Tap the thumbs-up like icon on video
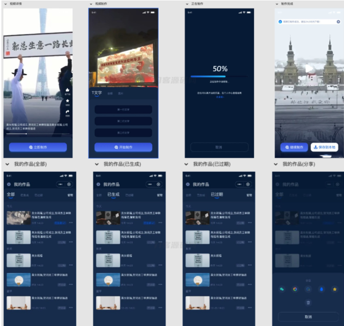 click(x=67, y=90)
